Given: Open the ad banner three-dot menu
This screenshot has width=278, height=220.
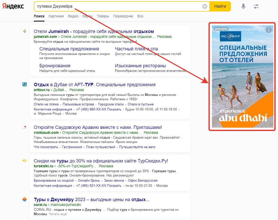Looking at the screenshot, I should coord(269,30).
